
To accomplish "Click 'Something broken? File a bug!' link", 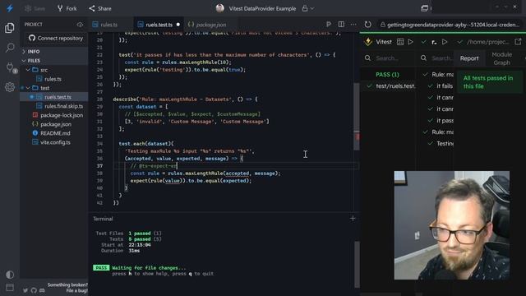I will coord(67,288).
